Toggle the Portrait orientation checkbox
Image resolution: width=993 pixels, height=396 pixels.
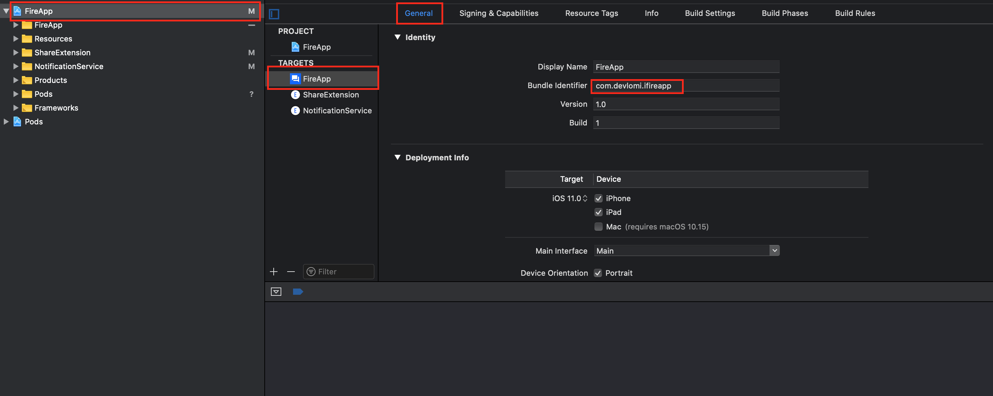coord(598,273)
